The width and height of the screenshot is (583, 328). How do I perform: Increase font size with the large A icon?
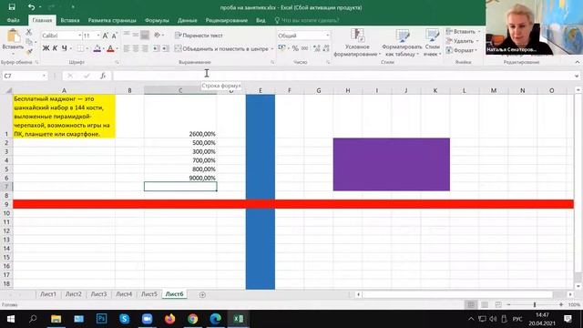click(106, 36)
